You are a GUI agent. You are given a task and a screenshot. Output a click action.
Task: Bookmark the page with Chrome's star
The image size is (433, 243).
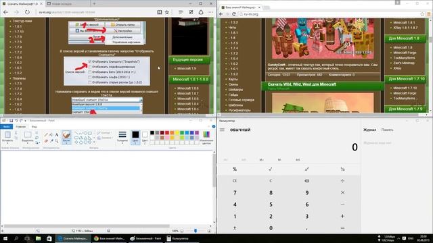point(422,14)
